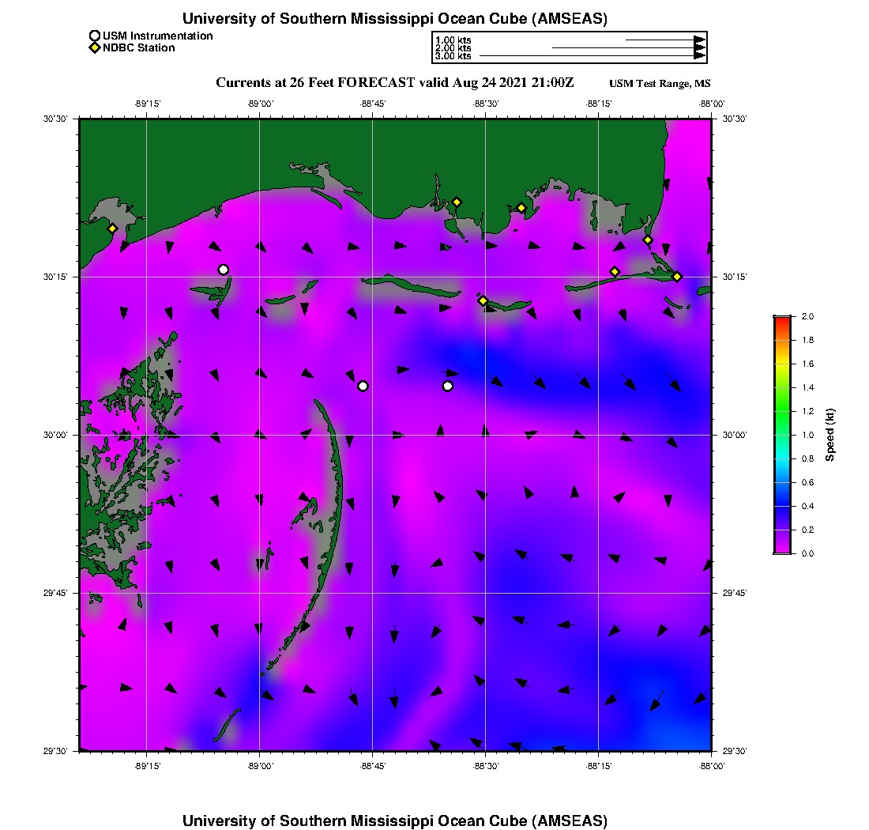Click the right circle of the central USM pair
Viewport: 869px width, 830px height.
point(448,386)
